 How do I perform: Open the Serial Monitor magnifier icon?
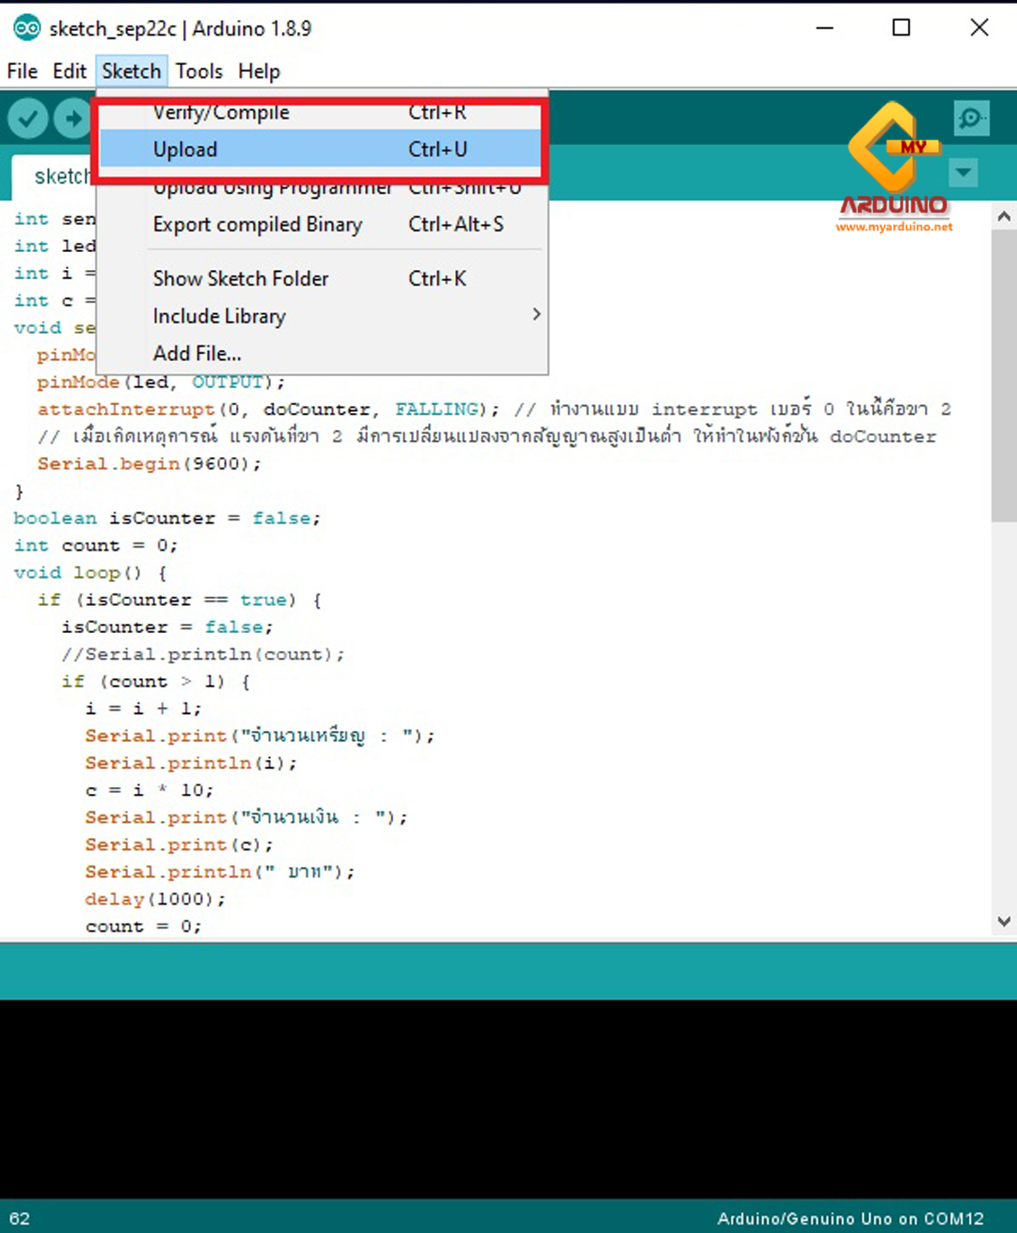click(x=972, y=118)
